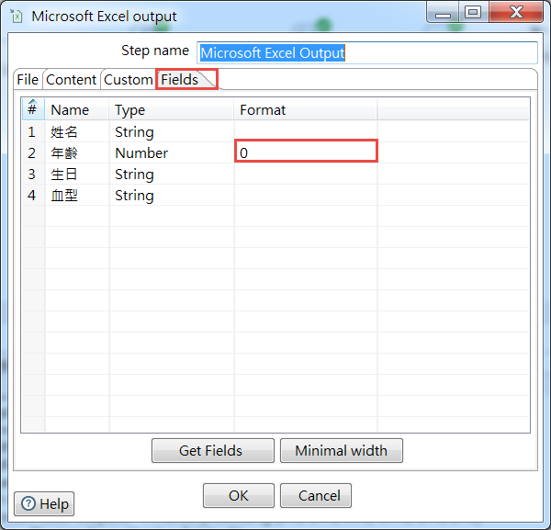Click the String type cell for 姓名
Screen dimensions: 551x530
point(172,131)
